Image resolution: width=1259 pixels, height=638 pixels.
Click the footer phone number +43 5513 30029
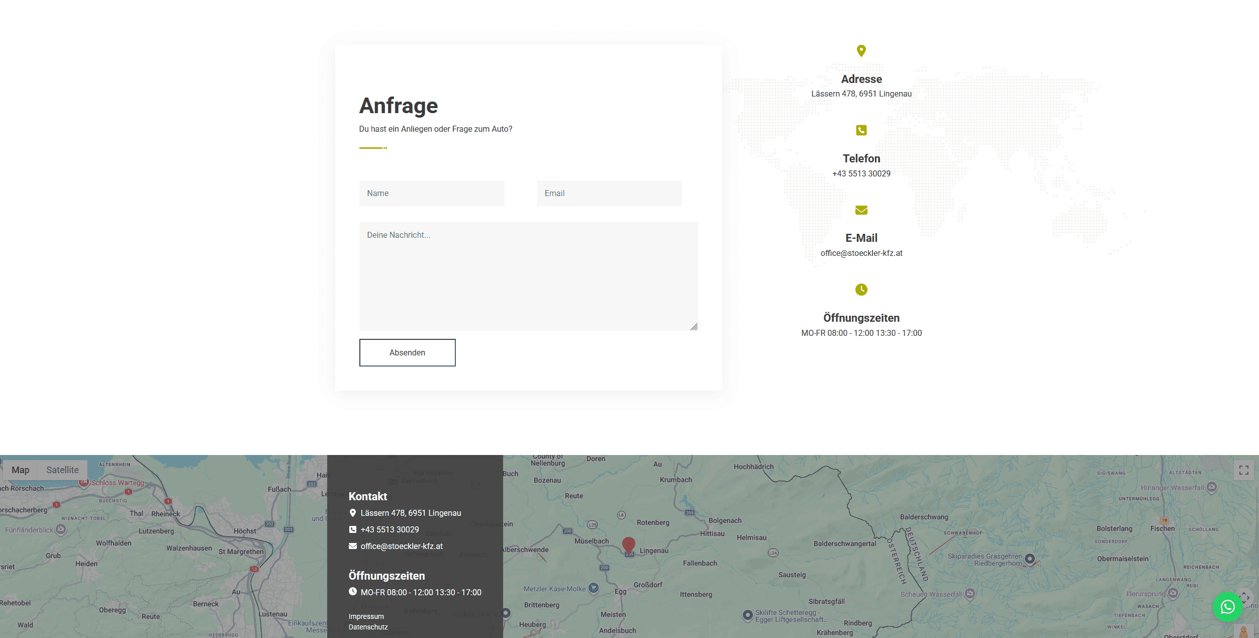tap(390, 529)
